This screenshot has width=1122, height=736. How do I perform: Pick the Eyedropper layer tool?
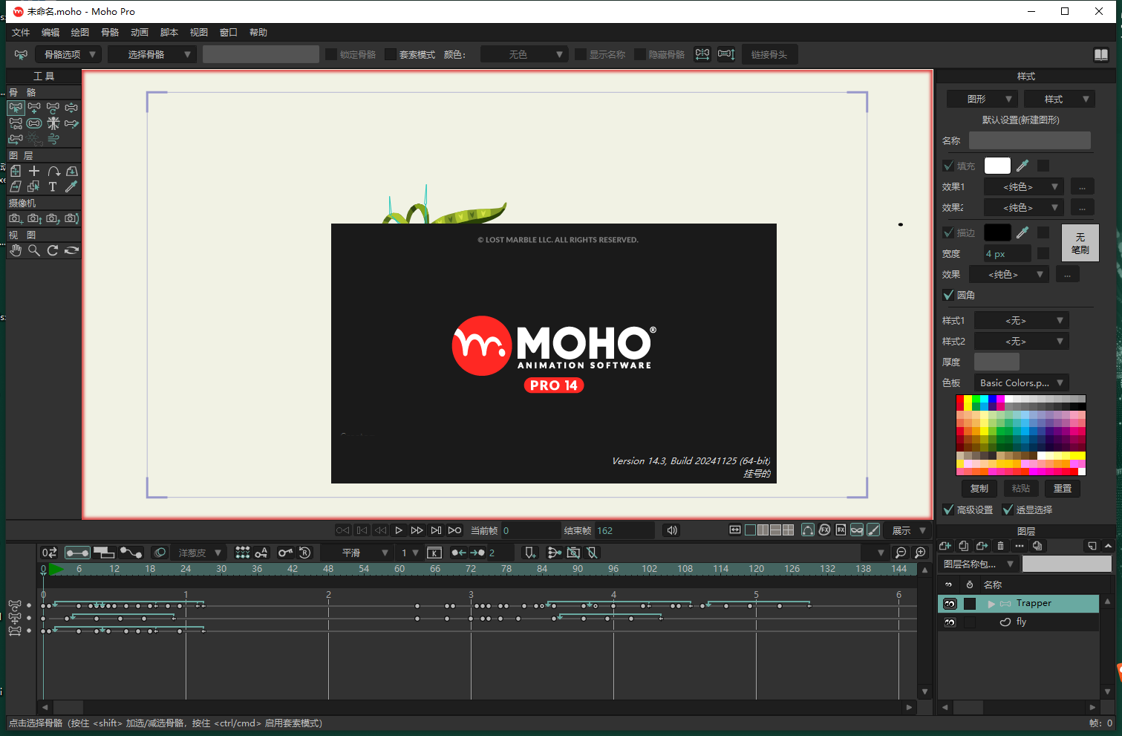[x=71, y=186]
